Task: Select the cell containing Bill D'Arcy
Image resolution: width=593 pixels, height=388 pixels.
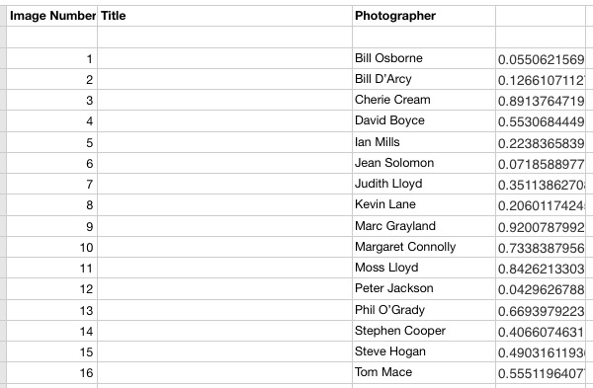Action: (424, 79)
